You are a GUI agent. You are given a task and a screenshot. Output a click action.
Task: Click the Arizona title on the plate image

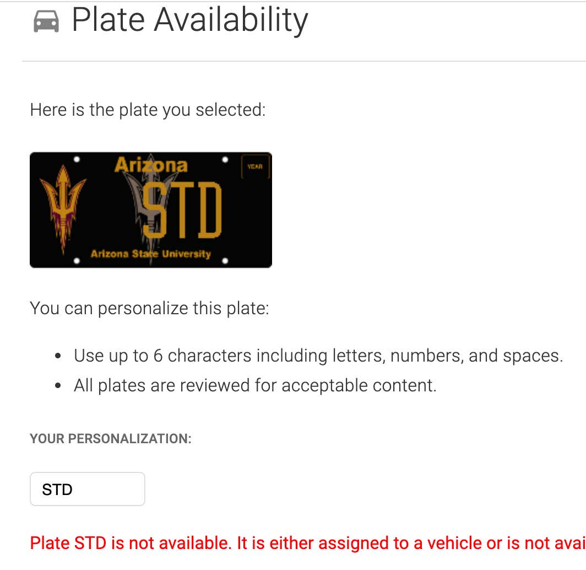[x=151, y=165]
